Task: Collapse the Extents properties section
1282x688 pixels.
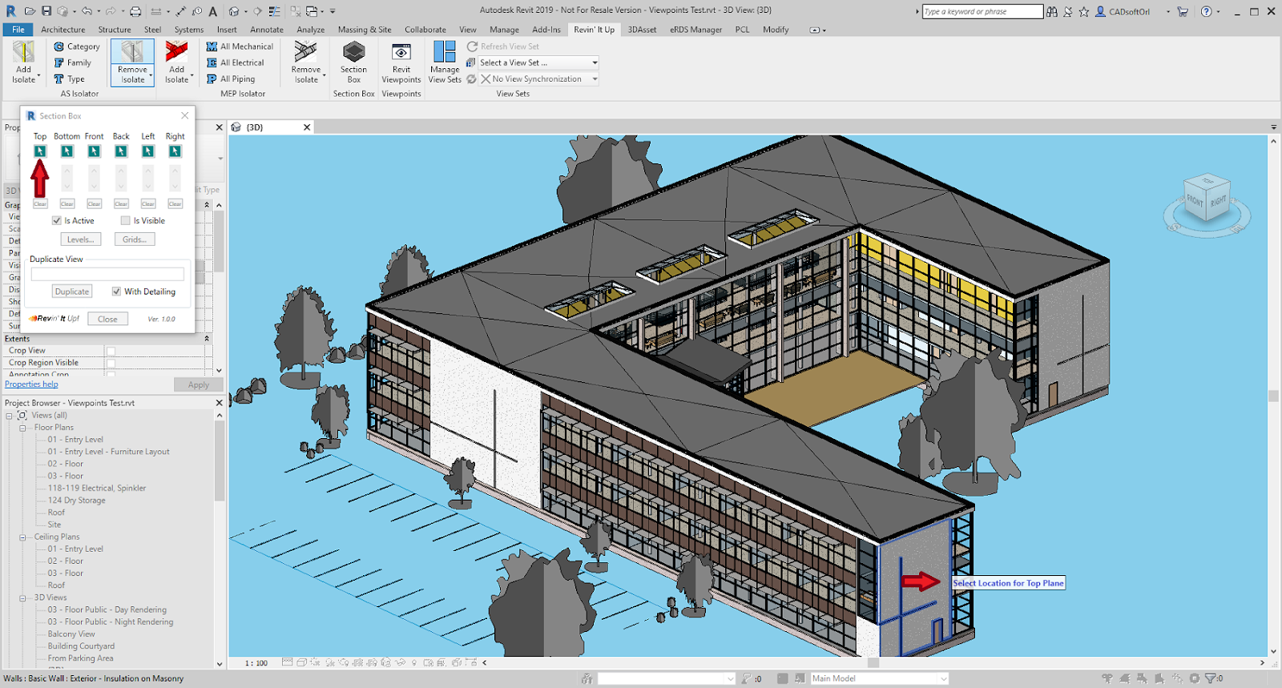Action: [x=207, y=339]
